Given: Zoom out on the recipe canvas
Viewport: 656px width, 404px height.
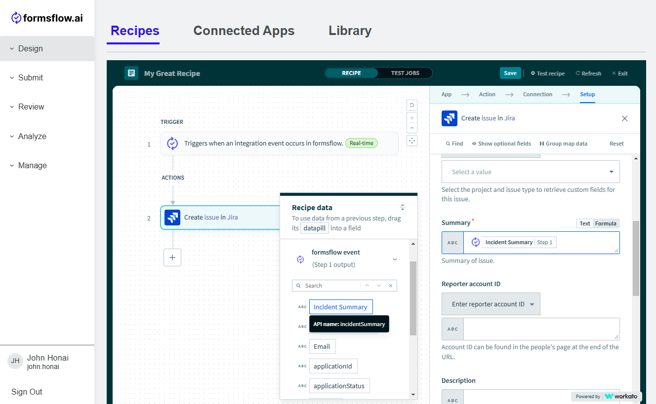Looking at the screenshot, I should tap(412, 128).
